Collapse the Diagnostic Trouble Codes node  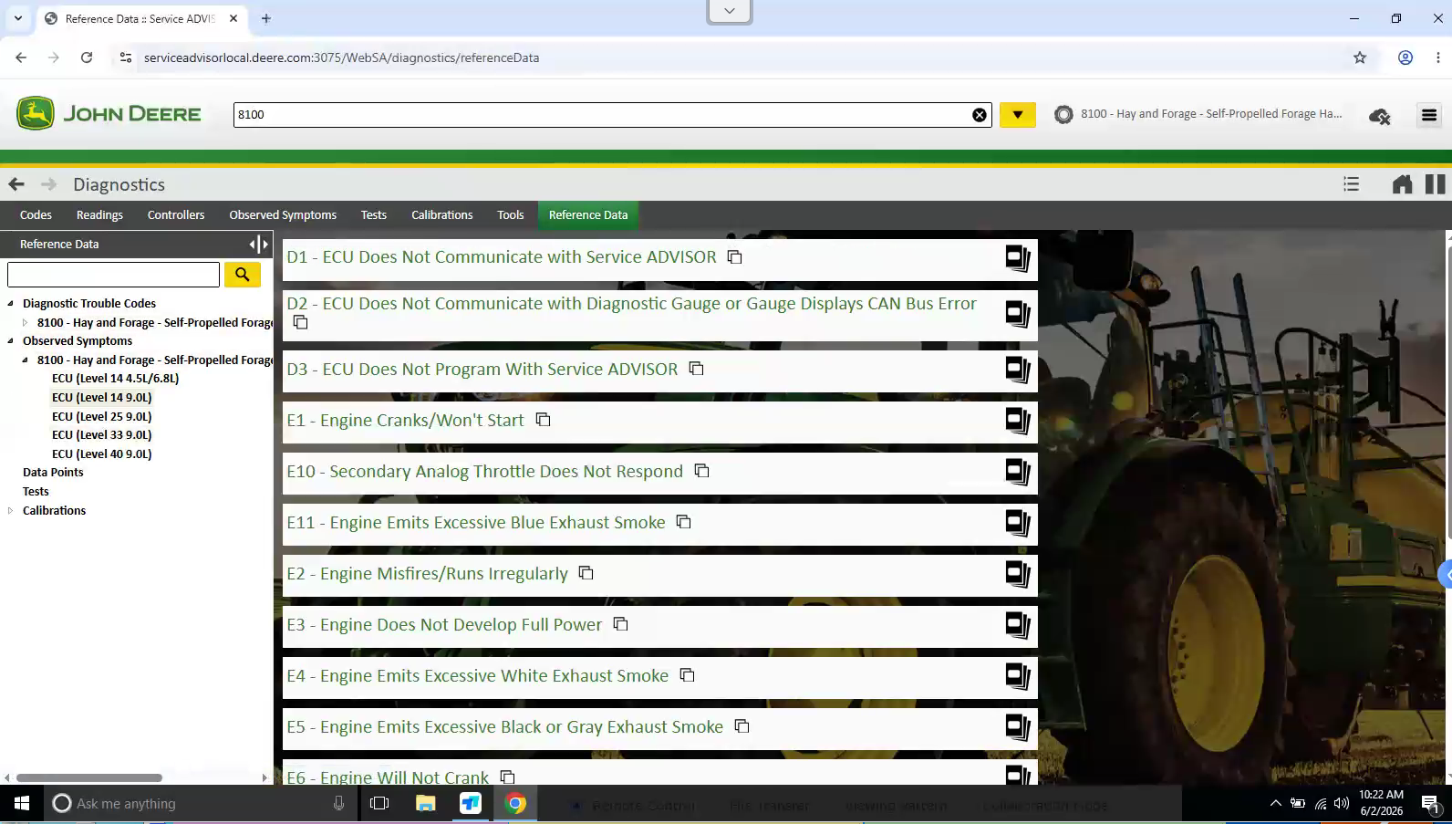[11, 304]
